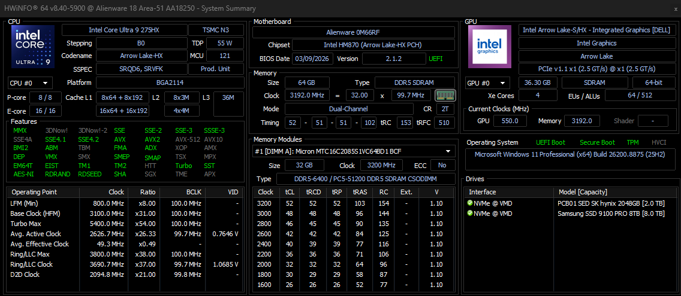Click the Intel graphics logo image

coord(489,47)
